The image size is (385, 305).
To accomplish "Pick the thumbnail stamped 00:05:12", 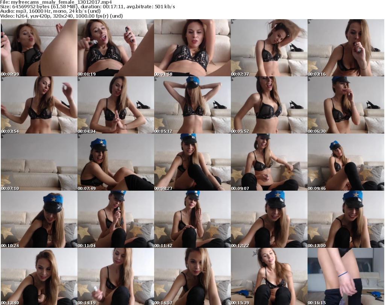I will [192, 105].
